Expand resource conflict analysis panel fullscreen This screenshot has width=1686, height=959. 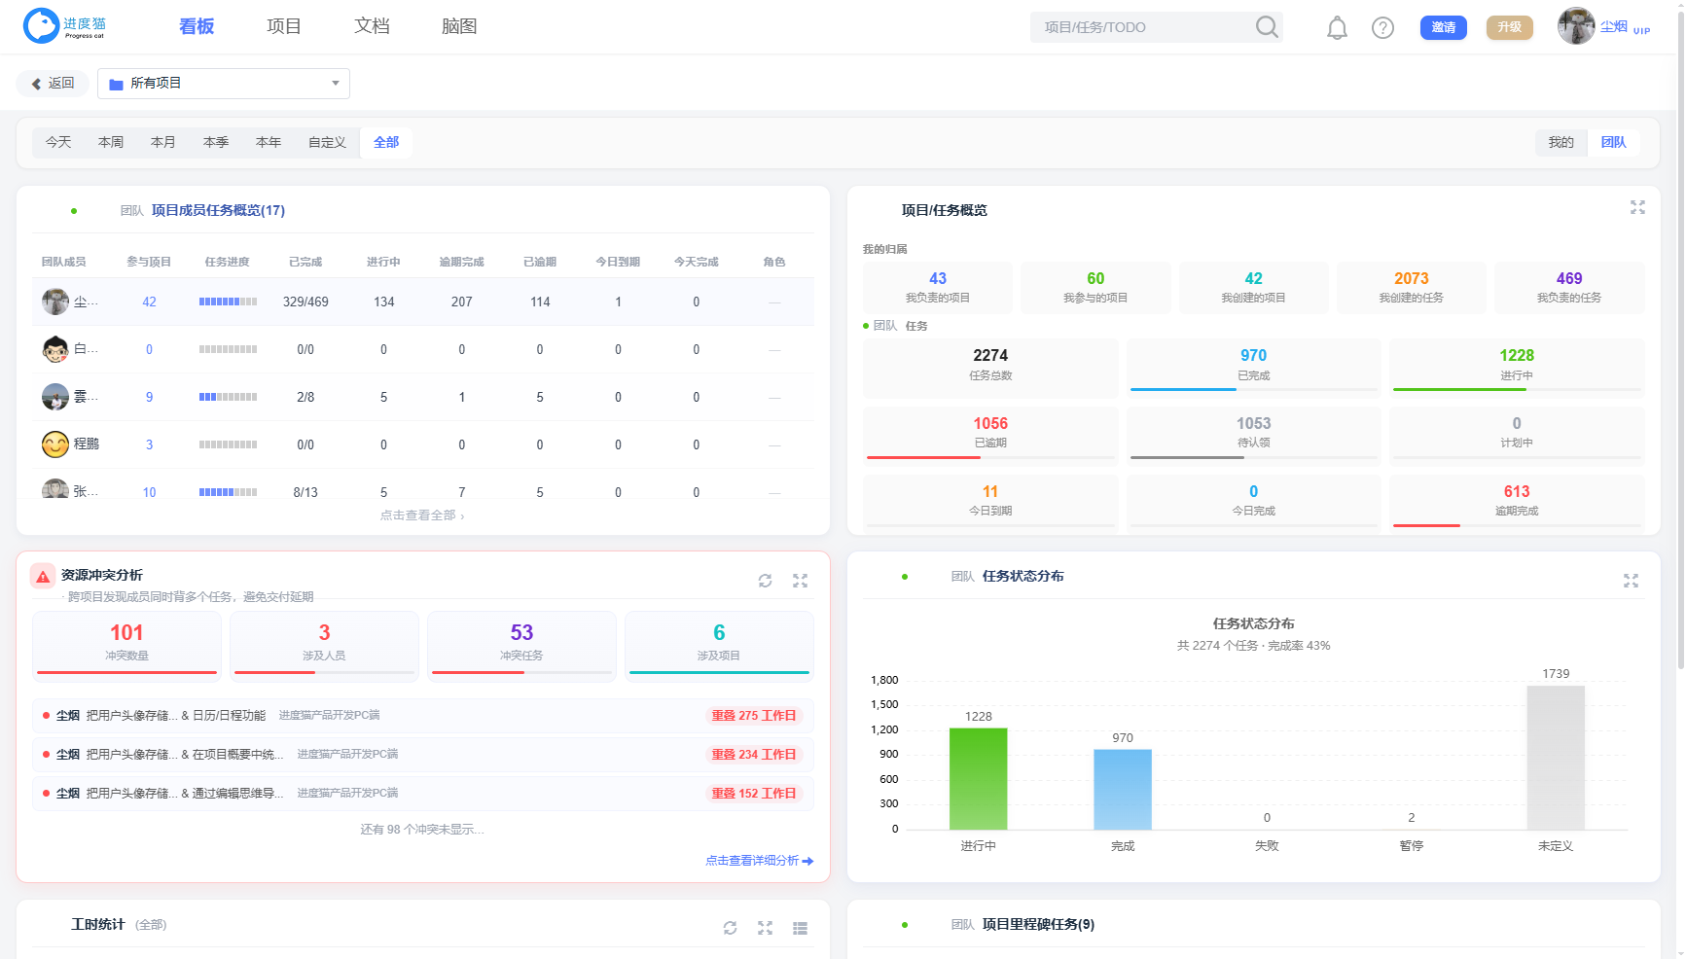[800, 581]
